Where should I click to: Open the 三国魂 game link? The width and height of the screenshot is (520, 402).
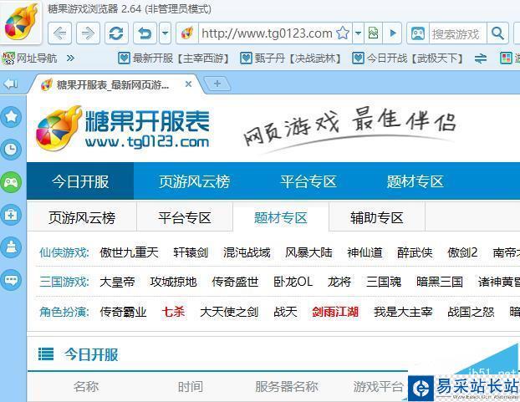[384, 282]
